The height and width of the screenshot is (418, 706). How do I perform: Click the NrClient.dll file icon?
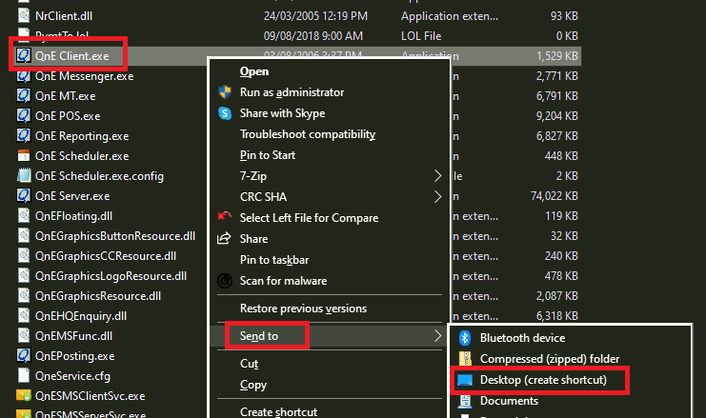tap(24, 16)
